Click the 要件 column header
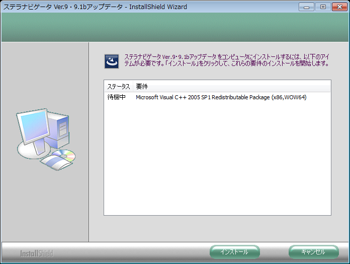Screen dimensions: 350x264 click(x=232, y=87)
